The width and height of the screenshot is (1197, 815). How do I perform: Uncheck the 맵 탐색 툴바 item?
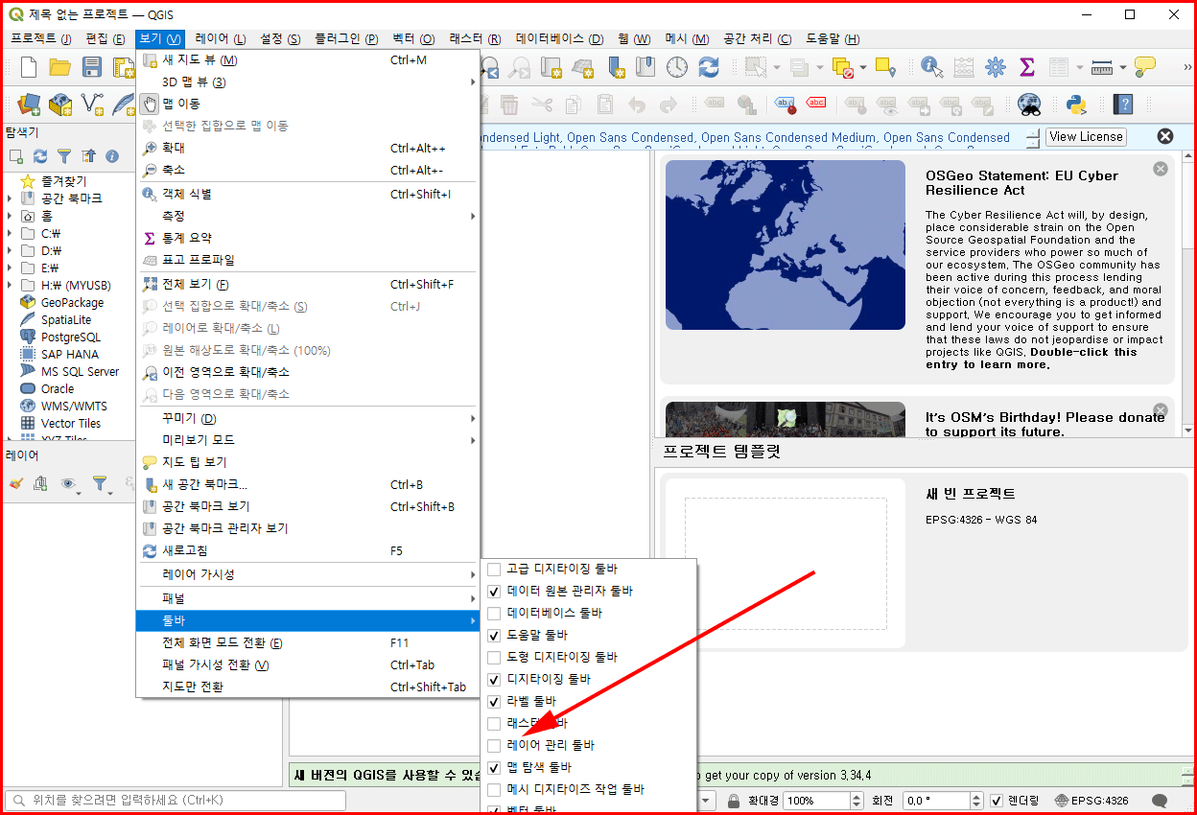(x=494, y=767)
